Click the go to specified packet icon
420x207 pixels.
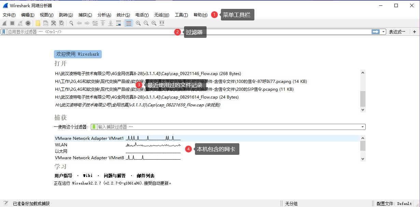(95, 23)
